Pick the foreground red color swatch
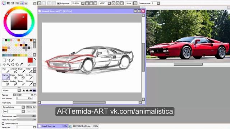Screen dimensions: 230x129 (30, 60)
